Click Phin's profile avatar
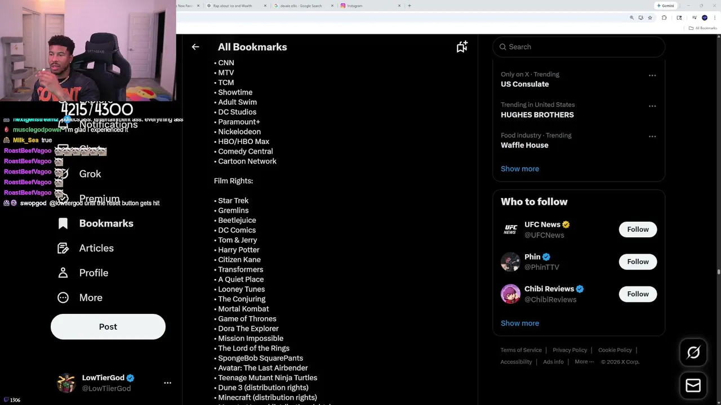 [x=510, y=262]
